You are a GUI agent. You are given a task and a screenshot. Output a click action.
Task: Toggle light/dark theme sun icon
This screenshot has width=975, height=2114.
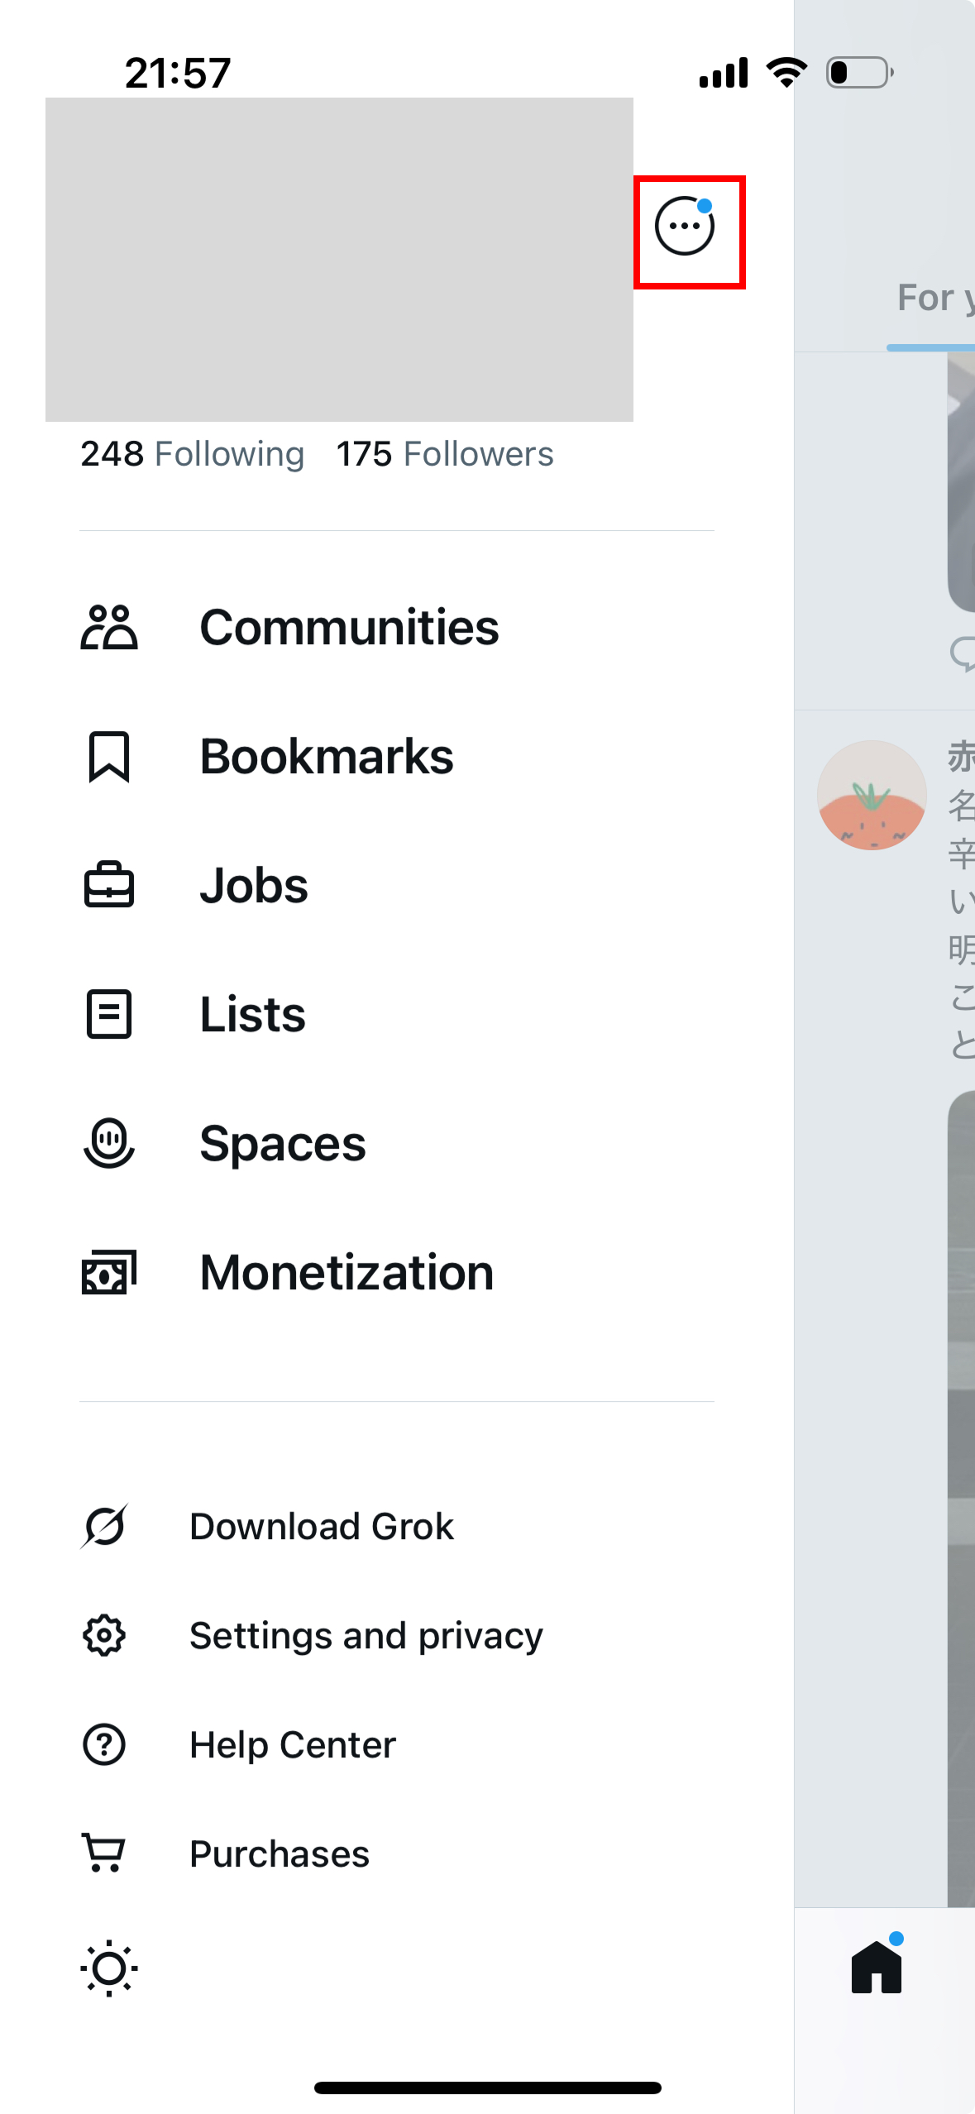coord(108,1968)
